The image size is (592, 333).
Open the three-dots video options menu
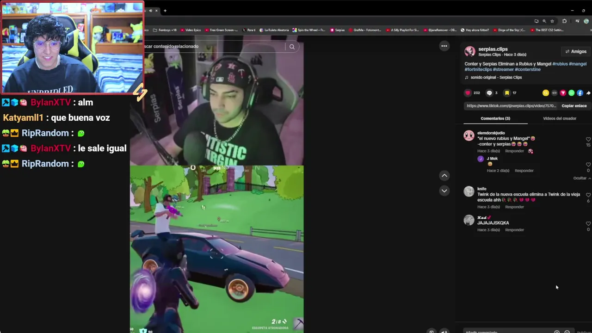tap(444, 46)
